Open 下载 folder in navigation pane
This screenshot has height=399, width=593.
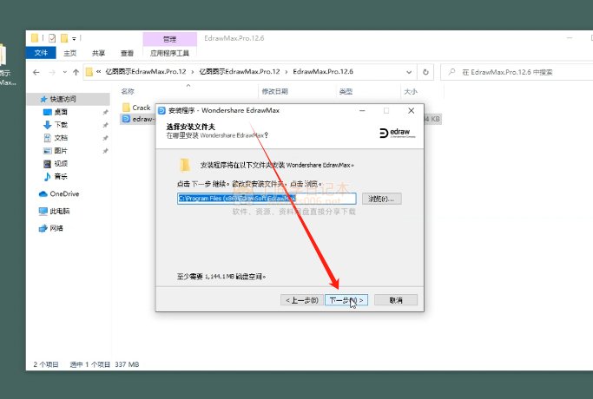pyautogui.click(x=61, y=125)
